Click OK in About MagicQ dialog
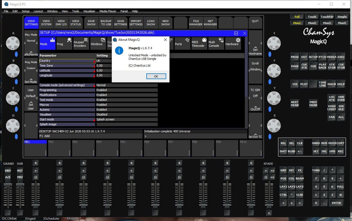This screenshot has width=352, height=221. point(156,76)
